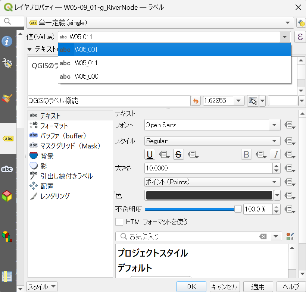Select the yellow Labels tab icon
Viewport: 306px width, 292px height.
8,138
